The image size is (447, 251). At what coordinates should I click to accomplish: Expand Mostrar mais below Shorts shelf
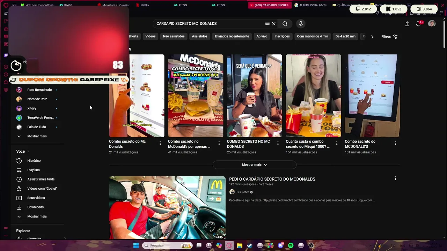[255, 165]
